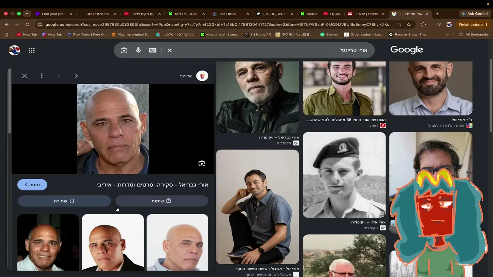Image resolution: width=493 pixels, height=277 pixels.
Task: Open the אורי גבריאל ויקיפדיה image result
Action: 257,97
